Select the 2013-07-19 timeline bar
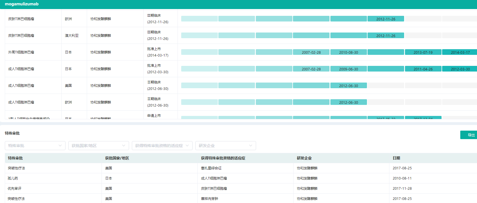The width and height of the screenshot is (477, 203). (423, 52)
